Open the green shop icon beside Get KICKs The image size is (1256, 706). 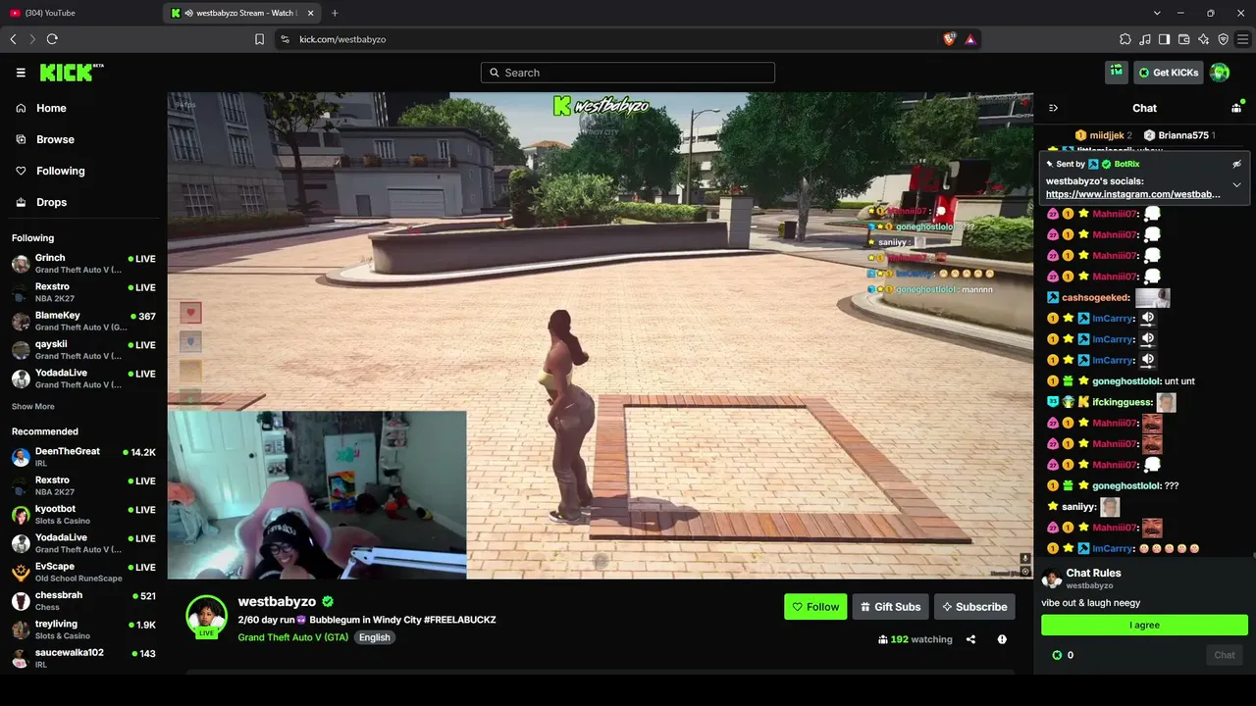(x=1116, y=72)
